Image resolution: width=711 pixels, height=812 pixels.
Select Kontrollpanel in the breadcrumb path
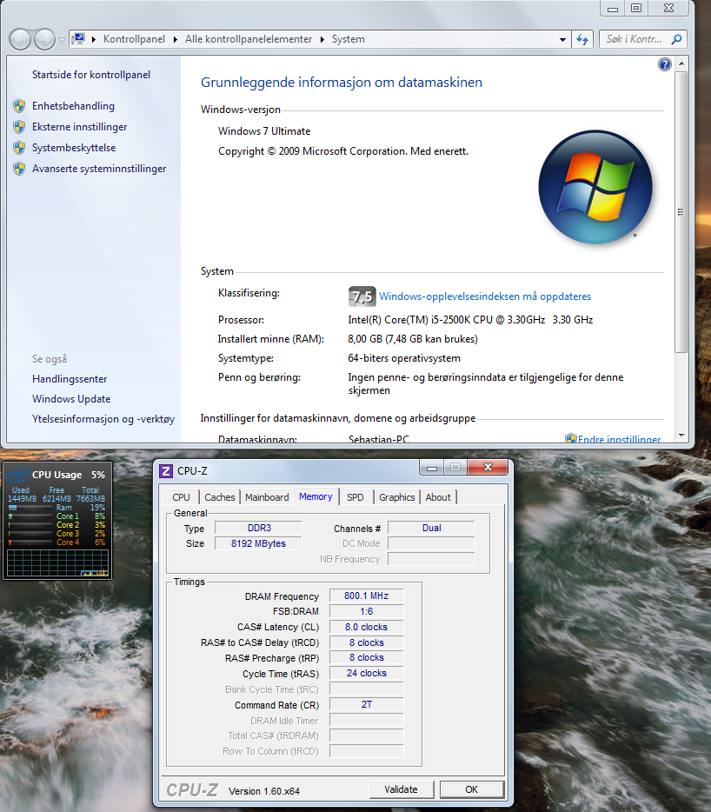134,39
